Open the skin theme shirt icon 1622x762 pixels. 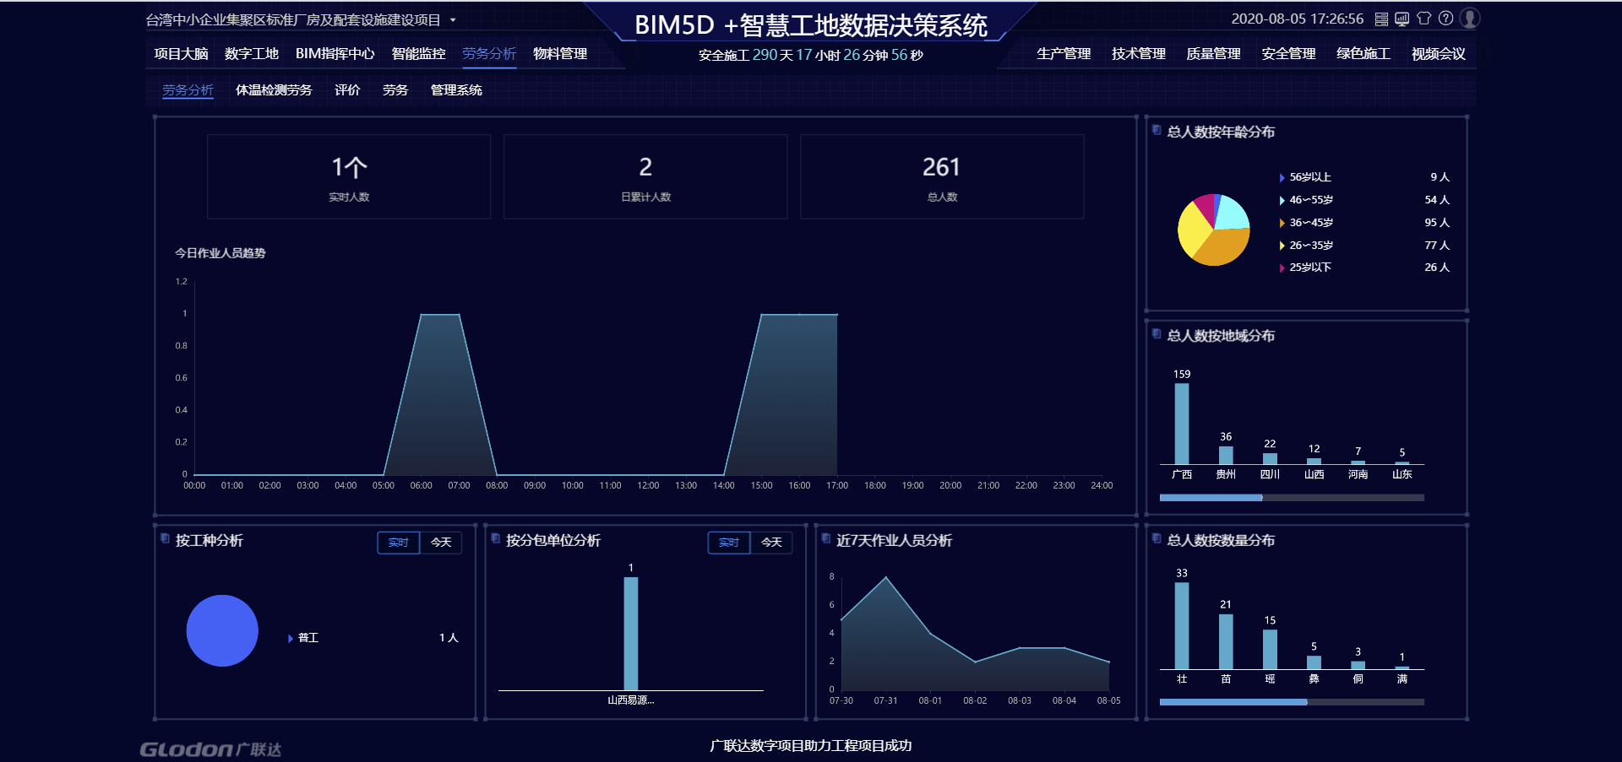coord(1424,19)
